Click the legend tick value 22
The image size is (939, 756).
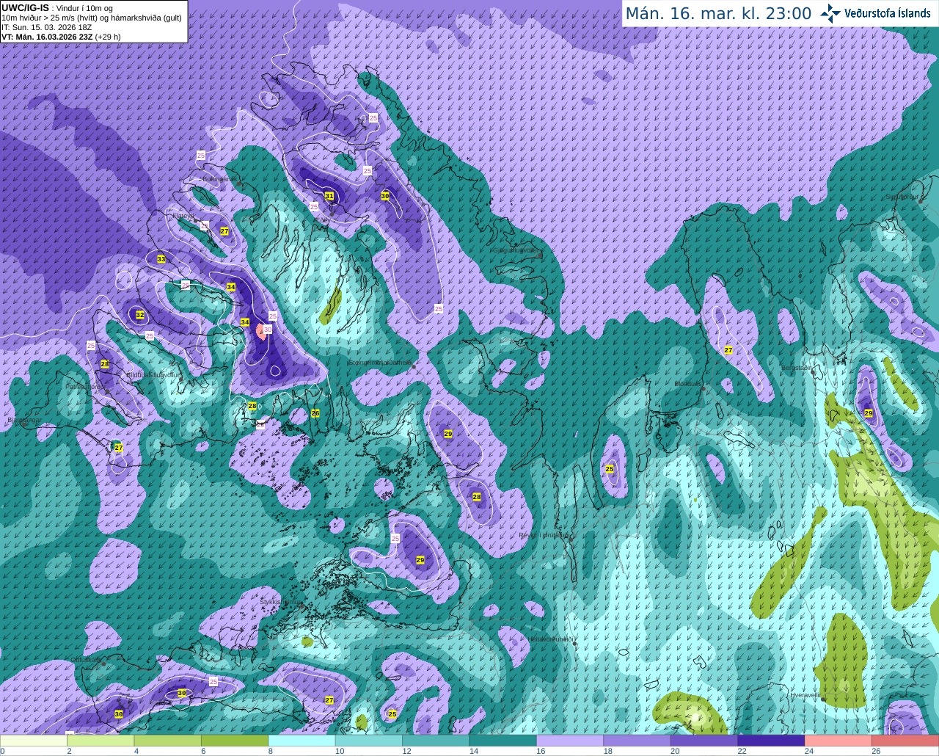click(742, 751)
